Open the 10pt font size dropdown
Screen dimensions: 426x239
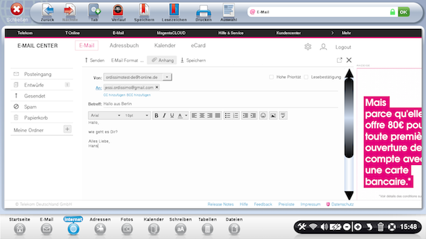[136, 115]
